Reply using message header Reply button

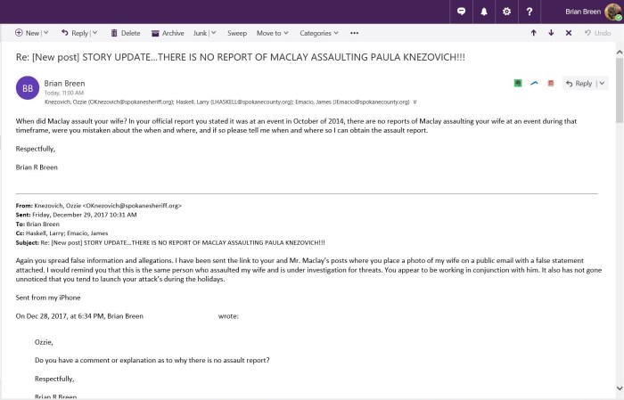579,83
